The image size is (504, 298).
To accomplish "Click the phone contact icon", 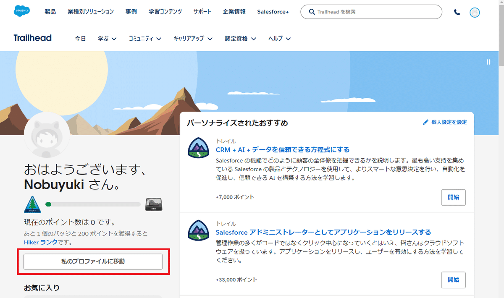I will (457, 12).
